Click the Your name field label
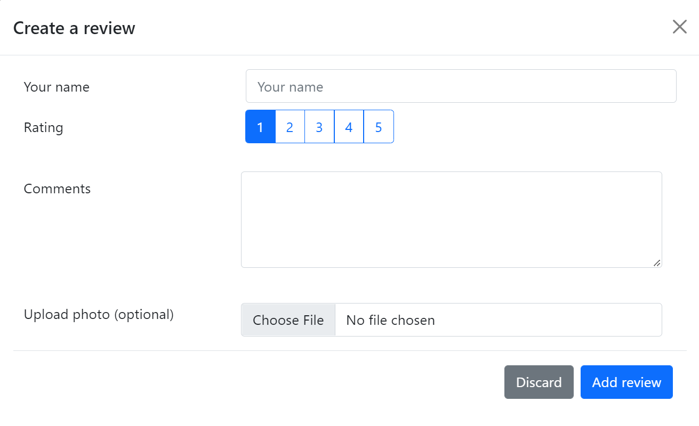699x426 pixels. [x=57, y=87]
